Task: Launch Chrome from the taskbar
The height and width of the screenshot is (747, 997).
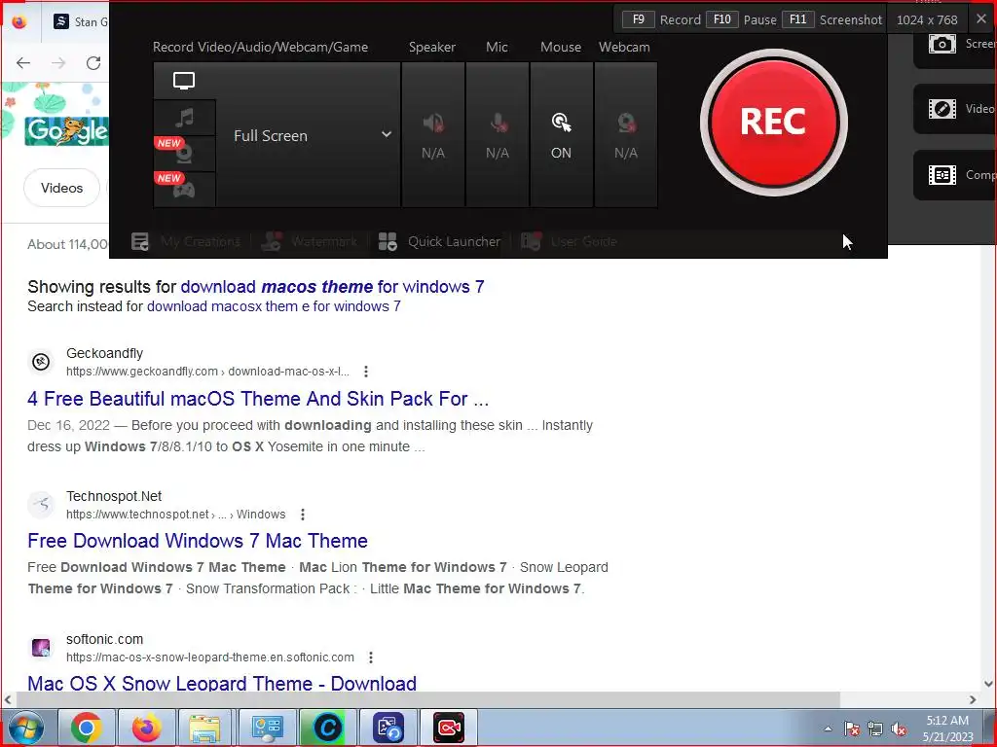Action: [x=87, y=728]
